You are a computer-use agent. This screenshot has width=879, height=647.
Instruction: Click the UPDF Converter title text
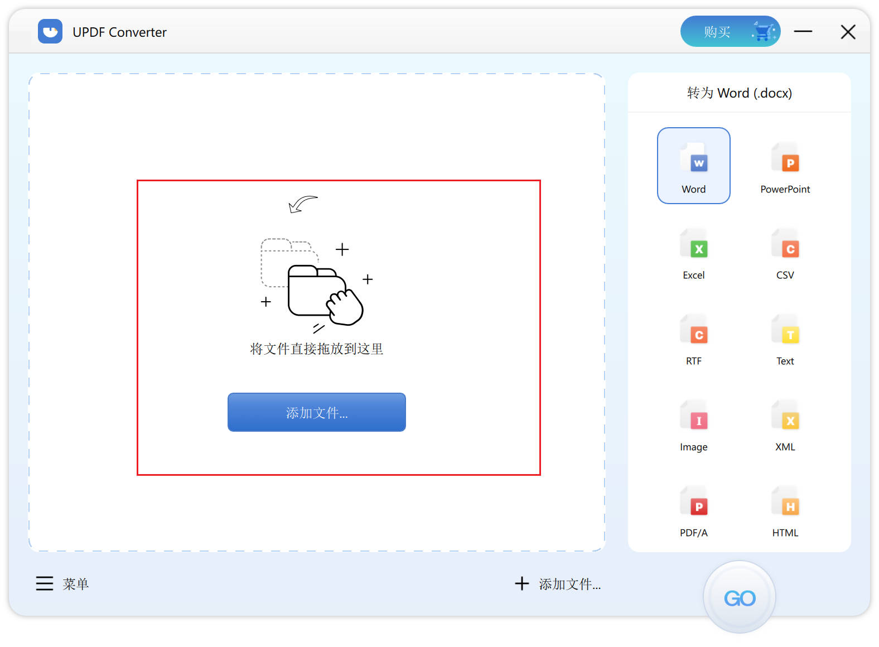pyautogui.click(x=119, y=32)
